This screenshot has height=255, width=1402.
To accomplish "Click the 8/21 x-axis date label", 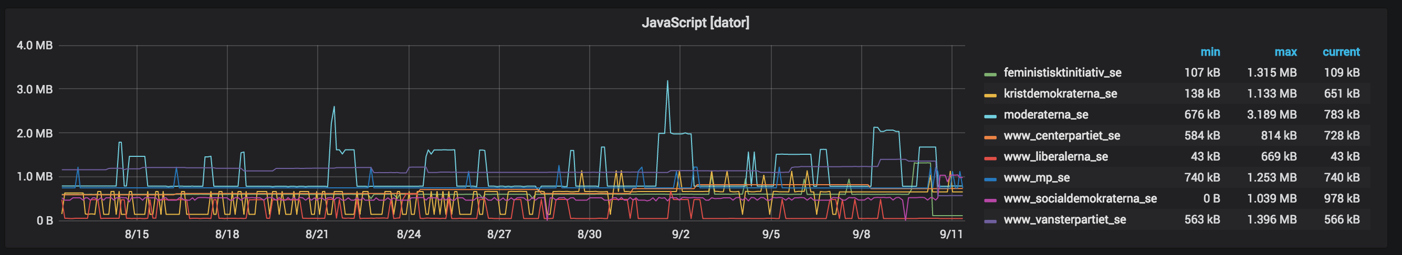I will [317, 235].
